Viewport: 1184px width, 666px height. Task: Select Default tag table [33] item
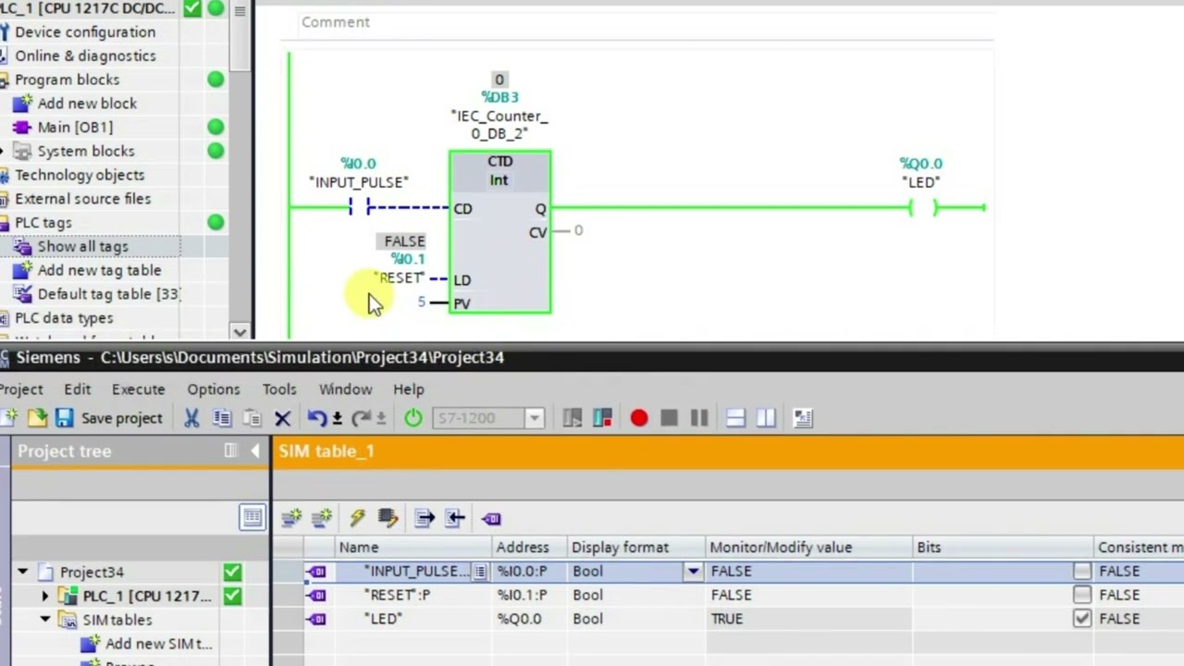click(x=108, y=294)
